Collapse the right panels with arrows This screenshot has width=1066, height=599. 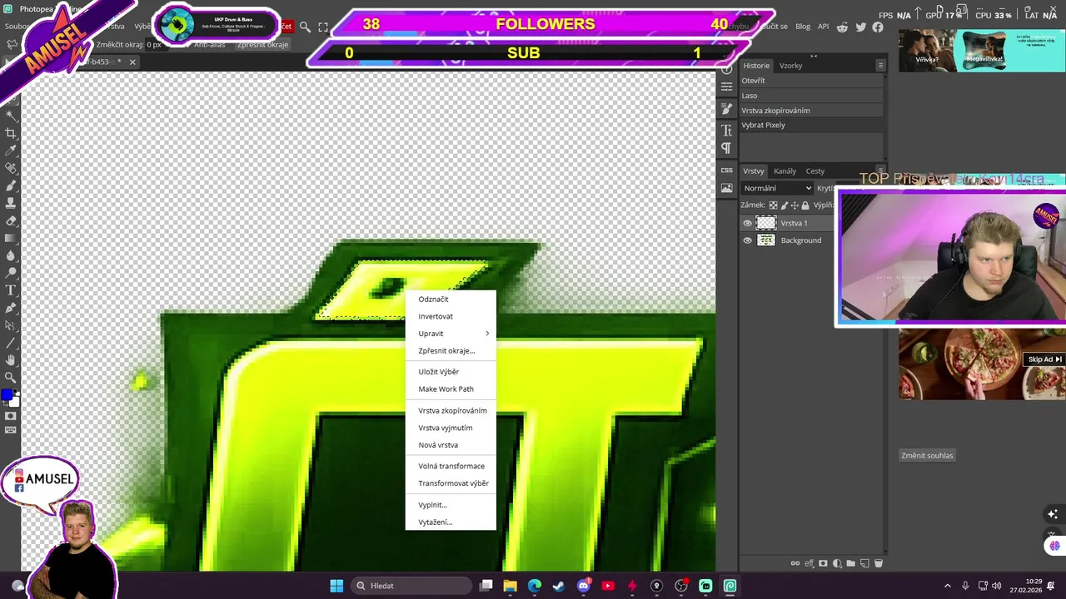[x=814, y=57]
